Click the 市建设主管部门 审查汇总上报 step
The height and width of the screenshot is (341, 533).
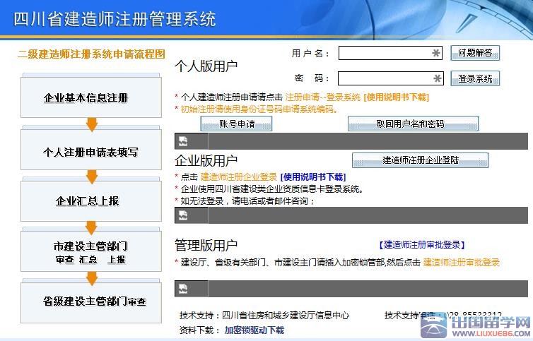pyautogui.click(x=91, y=251)
